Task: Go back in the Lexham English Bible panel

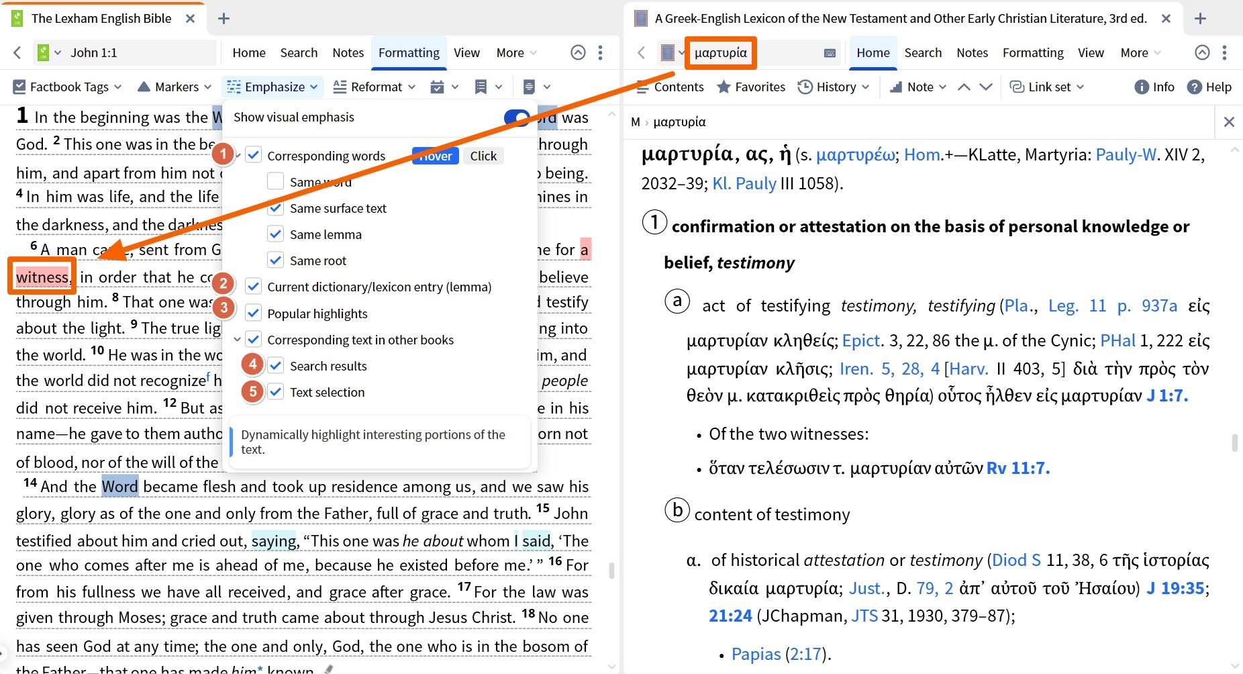Action: (17, 52)
